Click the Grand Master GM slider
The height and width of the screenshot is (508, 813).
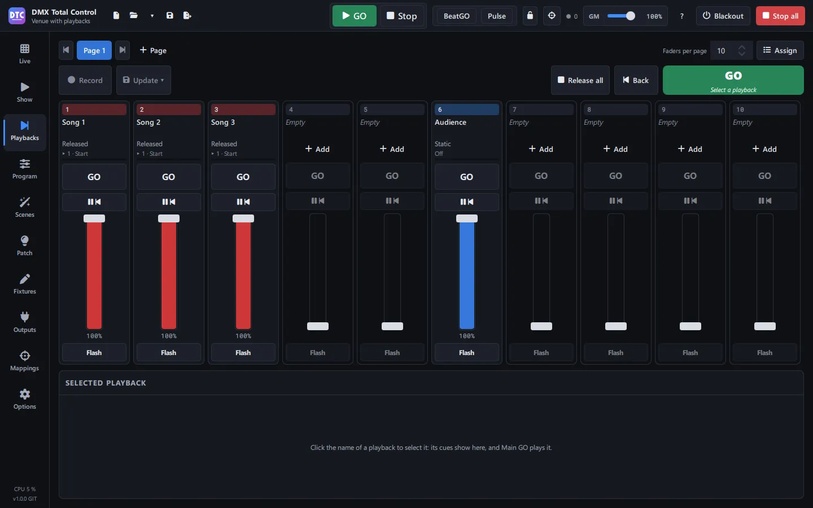pos(621,16)
